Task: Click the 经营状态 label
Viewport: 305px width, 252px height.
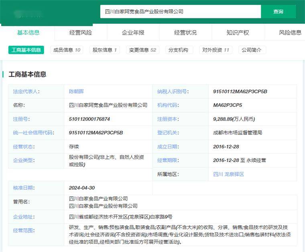Action: [x=24, y=146]
